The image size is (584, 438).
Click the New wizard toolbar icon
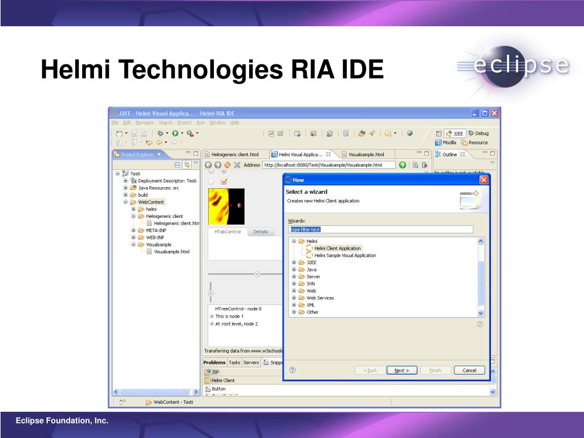[119, 133]
